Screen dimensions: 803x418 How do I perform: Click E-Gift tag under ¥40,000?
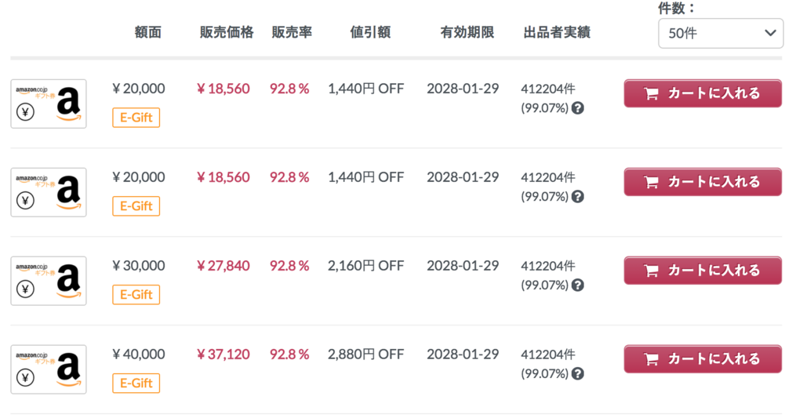pyautogui.click(x=136, y=383)
